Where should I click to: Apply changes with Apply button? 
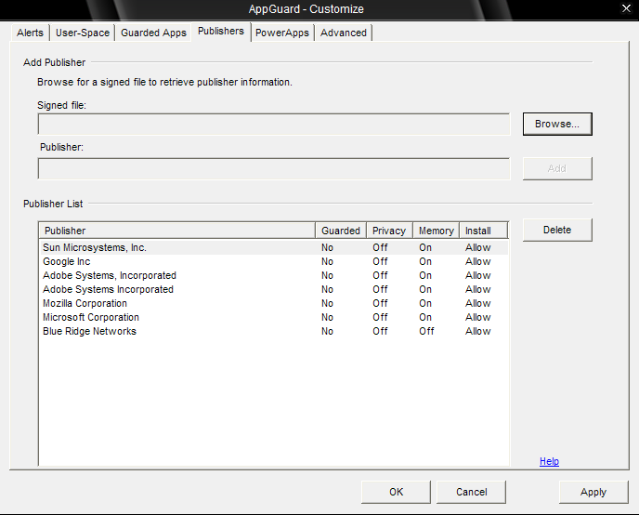(593, 492)
